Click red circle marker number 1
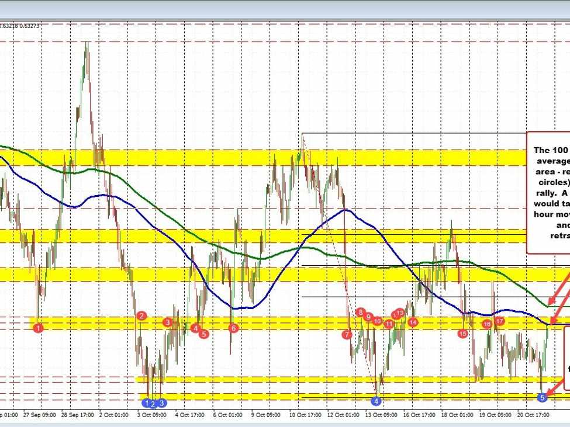This screenshot has height=427, width=570. [38, 328]
